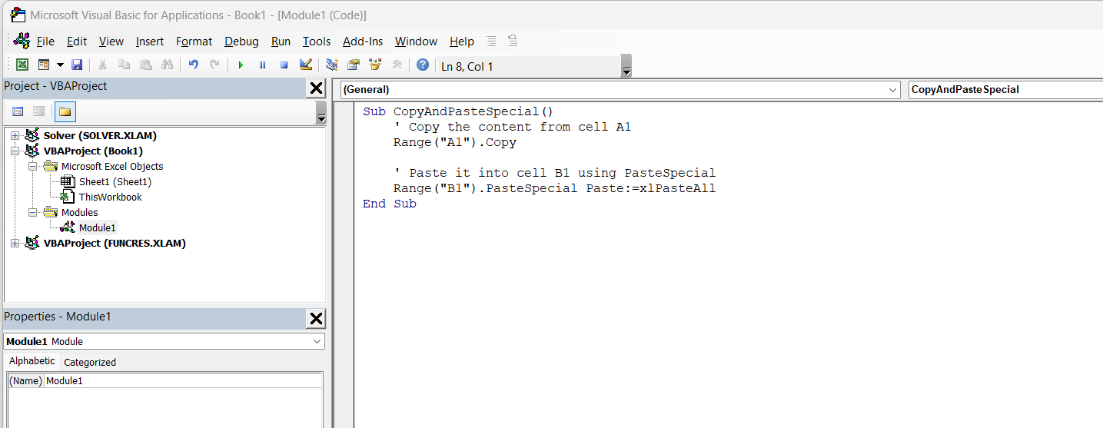Click the Cut scissors icon
This screenshot has height=428, width=1103.
[x=102, y=65]
